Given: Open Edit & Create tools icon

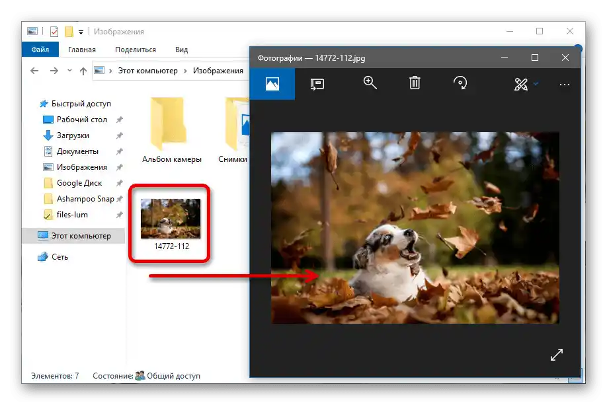Looking at the screenshot, I should tap(520, 84).
